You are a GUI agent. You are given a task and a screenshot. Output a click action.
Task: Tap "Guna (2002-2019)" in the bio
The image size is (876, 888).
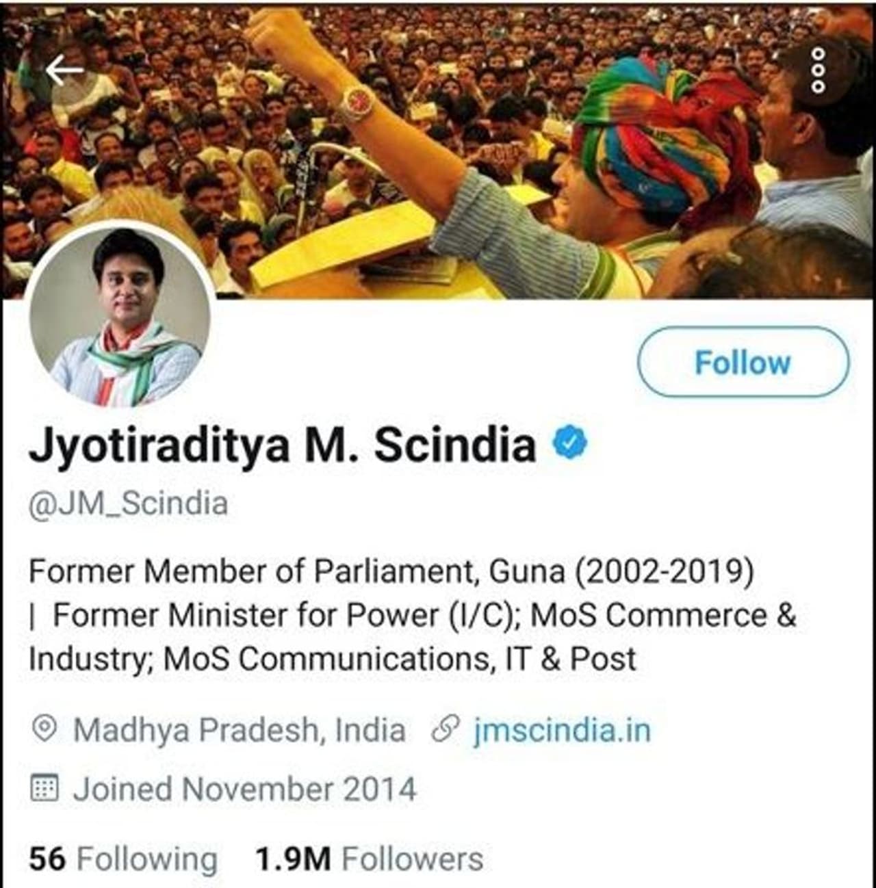click(x=621, y=571)
